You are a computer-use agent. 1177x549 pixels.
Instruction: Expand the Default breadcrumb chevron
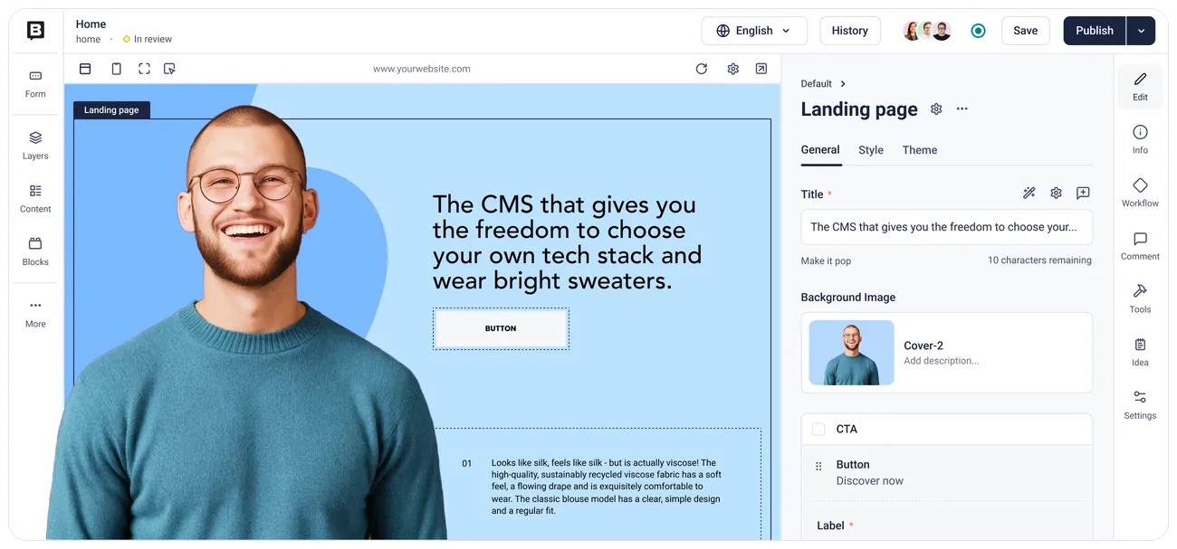point(843,83)
